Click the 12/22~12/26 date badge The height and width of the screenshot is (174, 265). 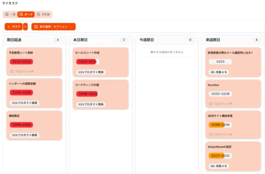point(220,94)
